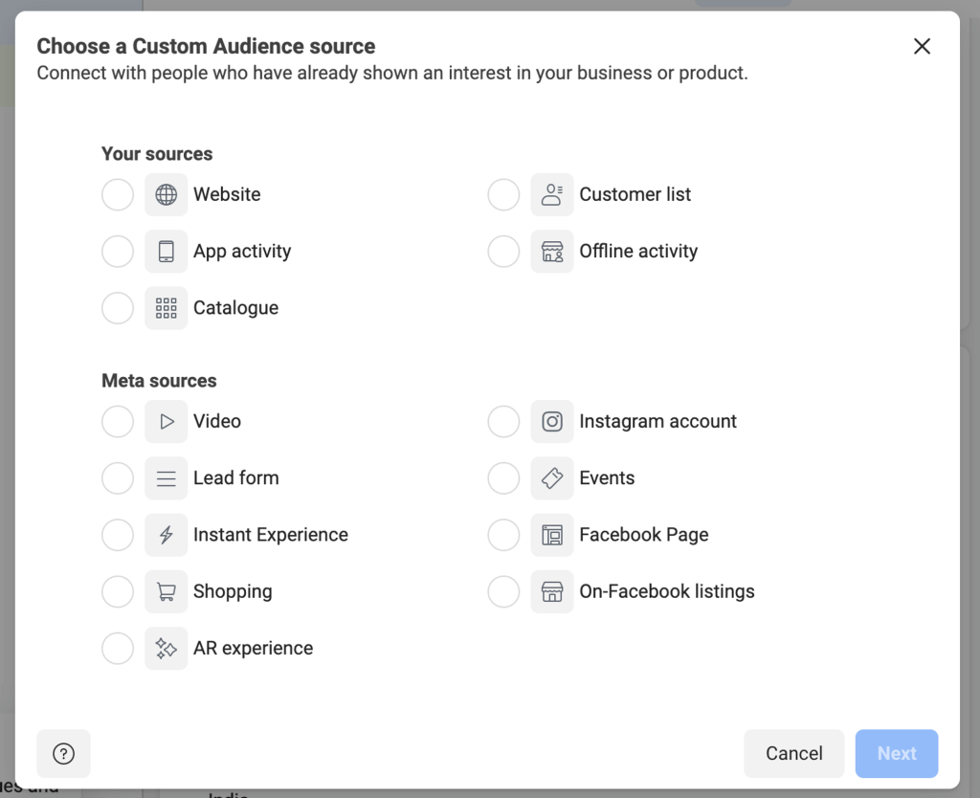Click the 'Customer list' label text

[x=635, y=194]
